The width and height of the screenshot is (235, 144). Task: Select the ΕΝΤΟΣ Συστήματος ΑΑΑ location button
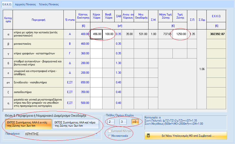tap(28, 124)
